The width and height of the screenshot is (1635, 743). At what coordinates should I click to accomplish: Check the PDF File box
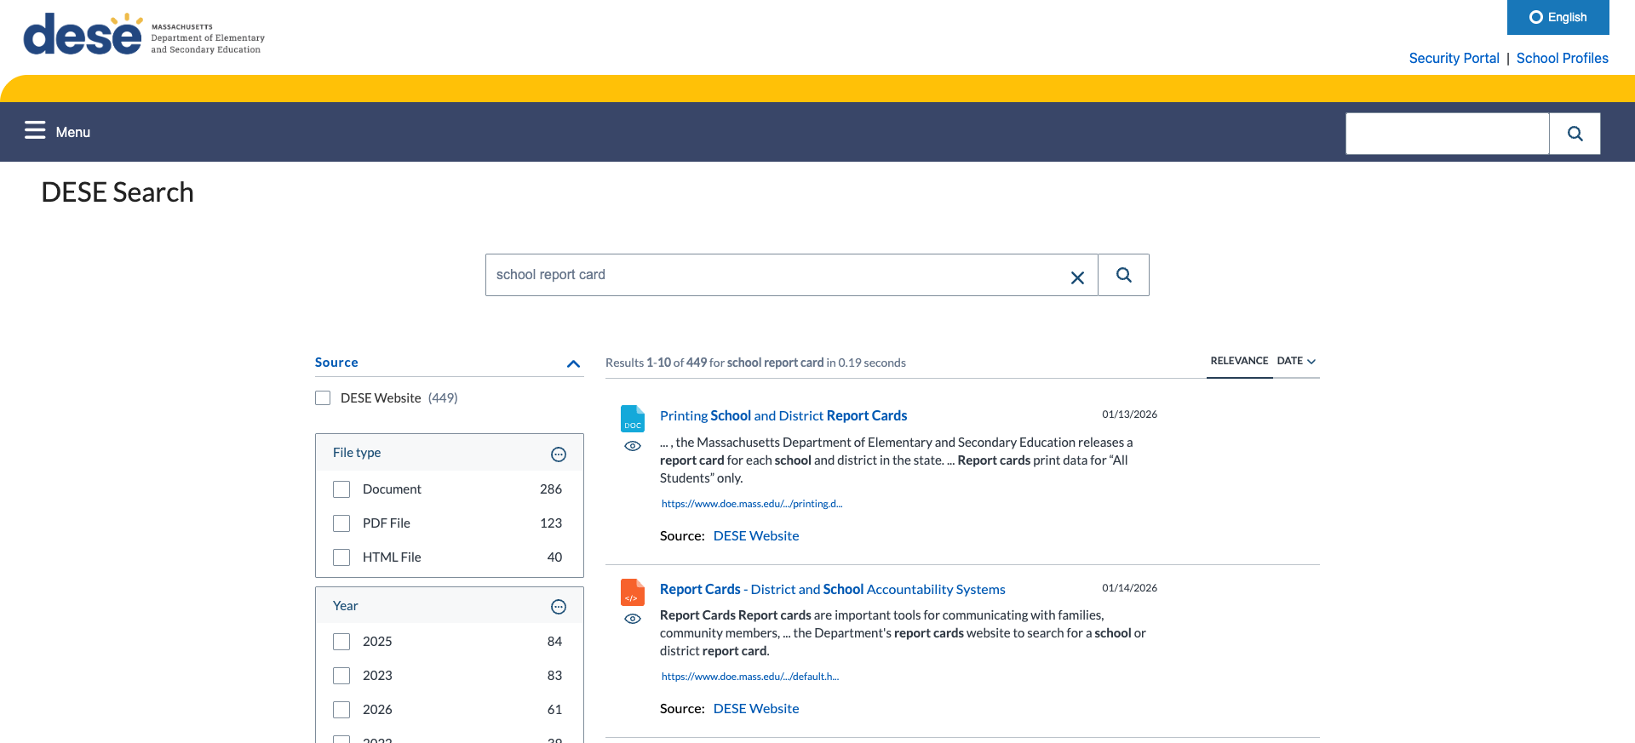(341, 523)
